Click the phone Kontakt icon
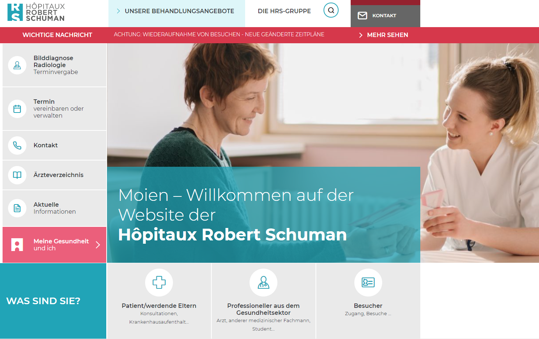Image resolution: width=539 pixels, height=339 pixels. coord(17,145)
